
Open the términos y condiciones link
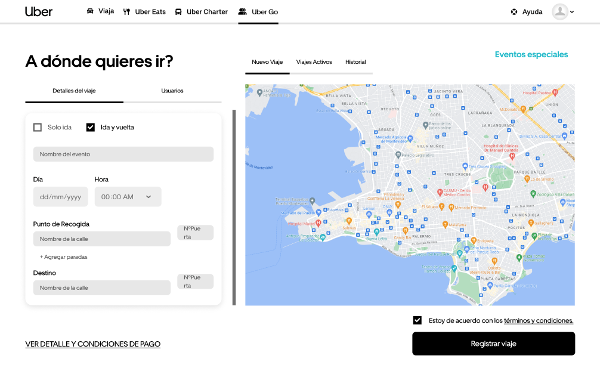[x=539, y=320]
